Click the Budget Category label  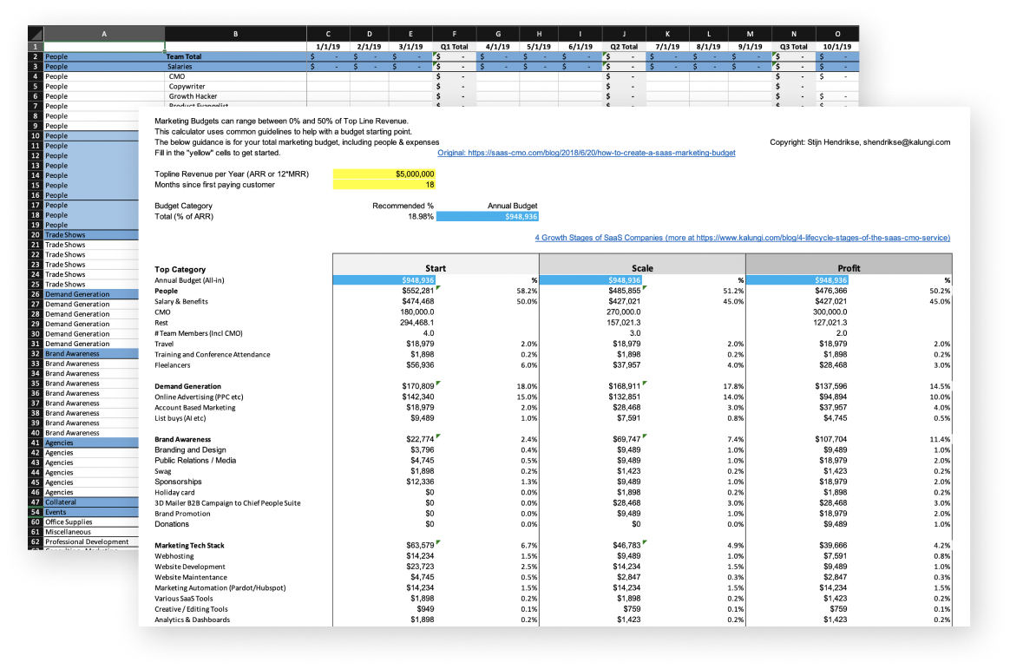pyautogui.click(x=183, y=206)
